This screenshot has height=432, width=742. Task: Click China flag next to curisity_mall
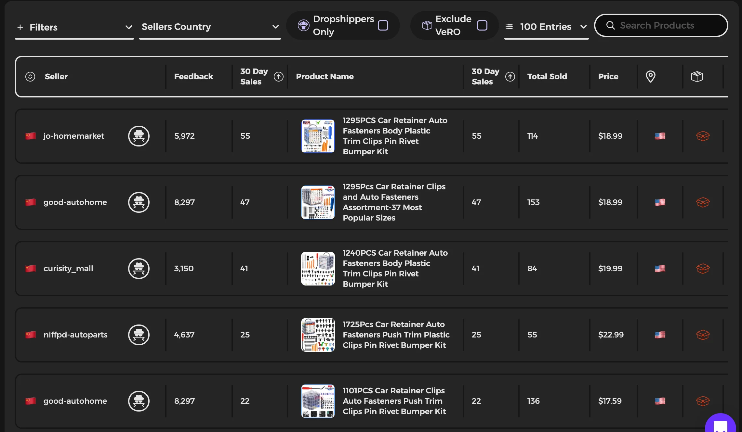[31, 269]
